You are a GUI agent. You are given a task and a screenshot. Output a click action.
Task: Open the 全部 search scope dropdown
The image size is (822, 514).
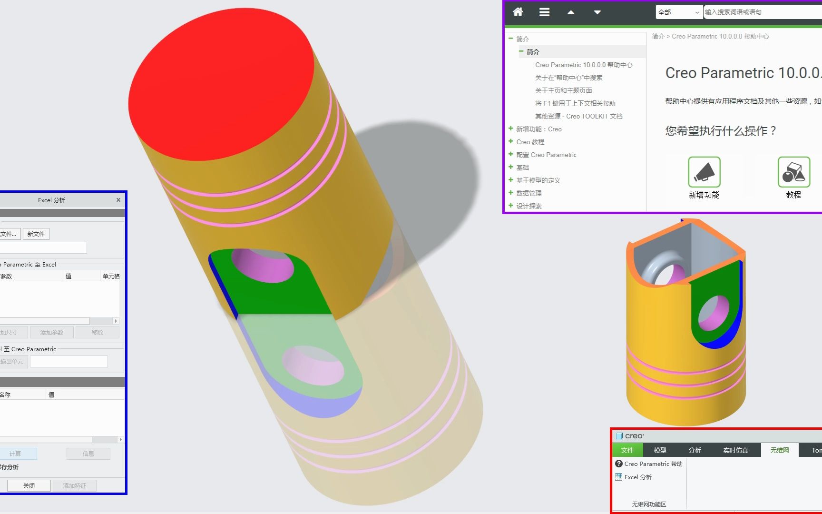(679, 12)
